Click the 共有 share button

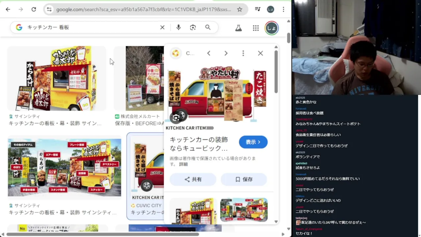coord(193,179)
